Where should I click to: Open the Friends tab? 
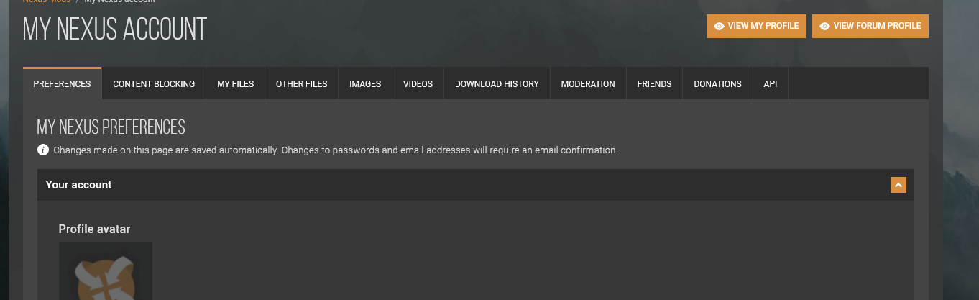click(x=654, y=83)
